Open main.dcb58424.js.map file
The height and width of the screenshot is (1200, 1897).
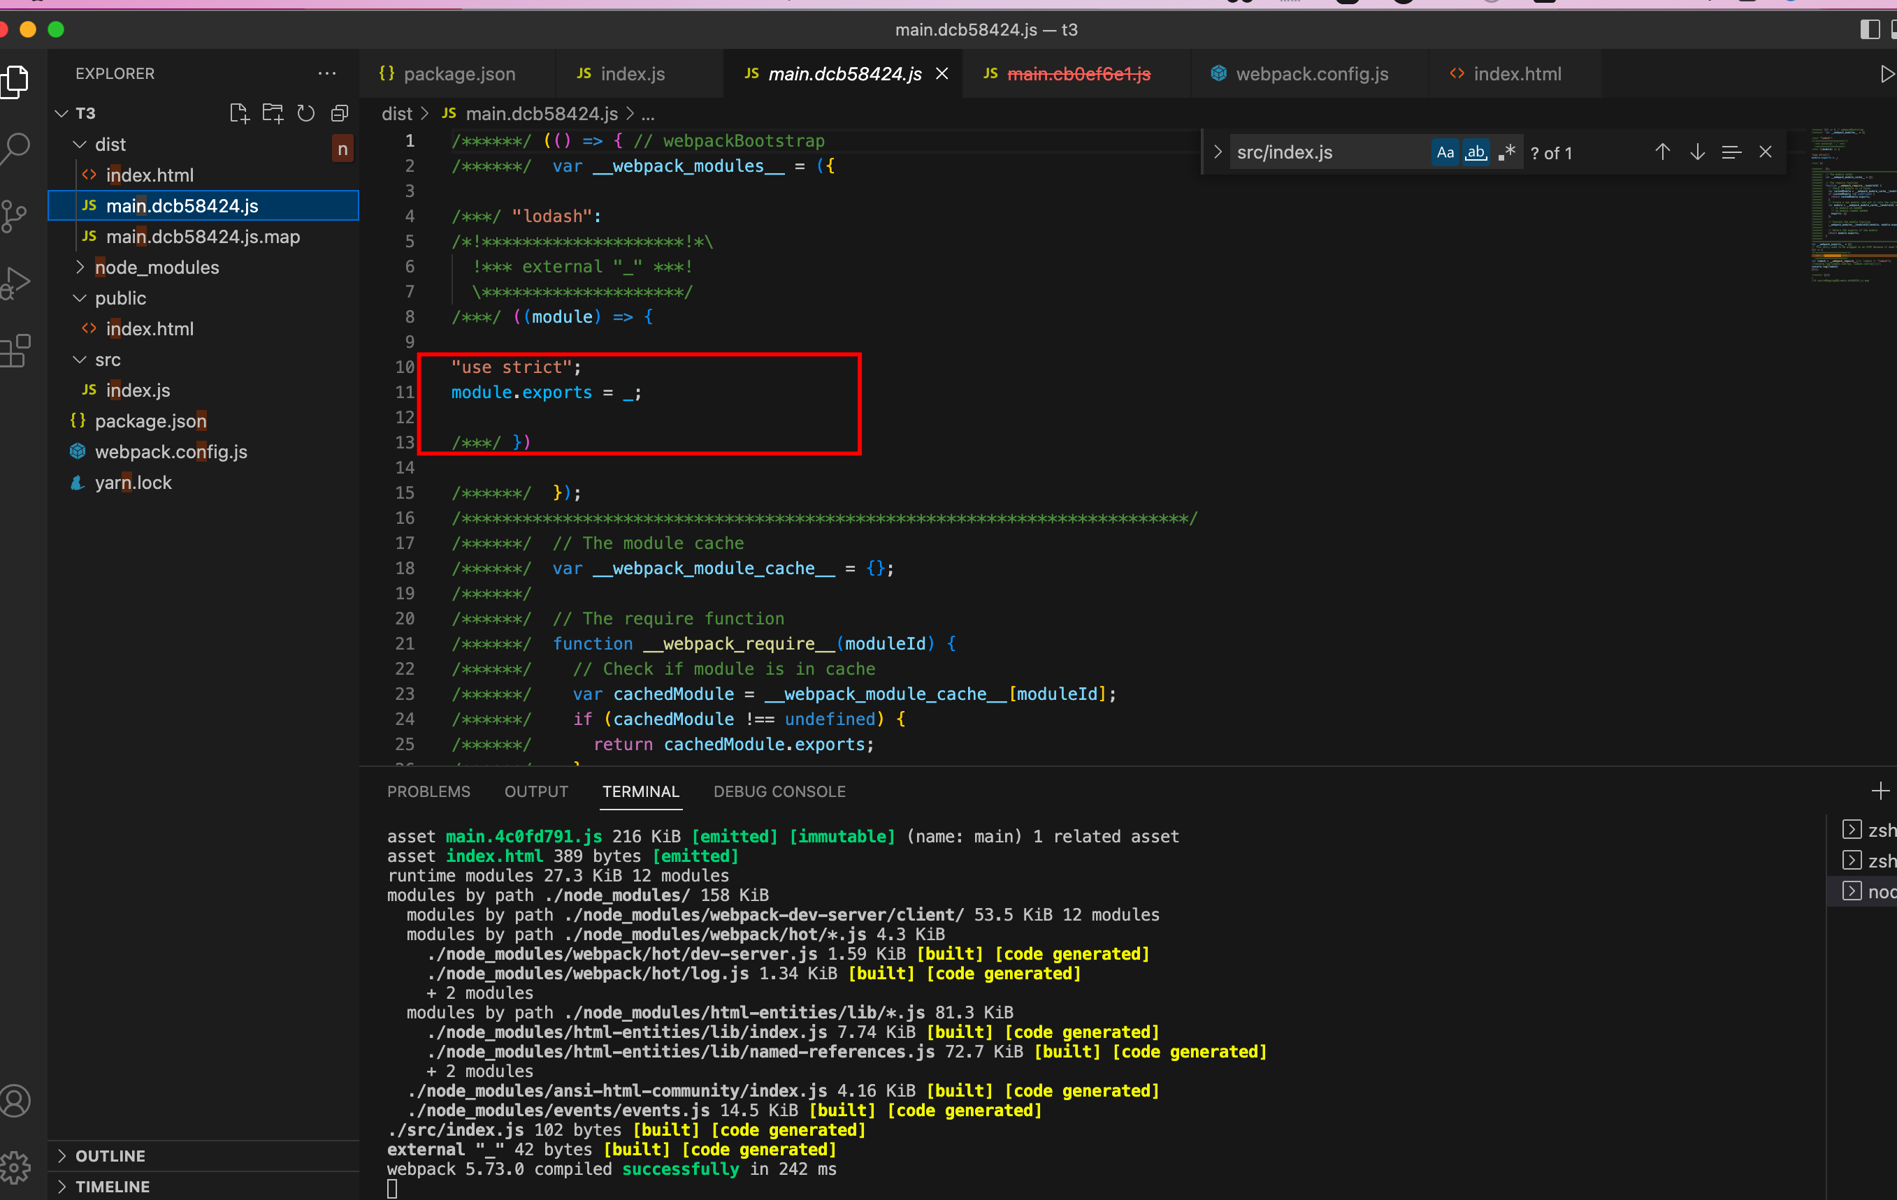point(203,237)
